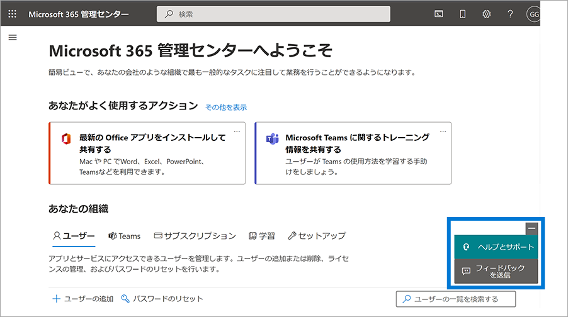Switch to the サブスクリプション tab
This screenshot has height=317, width=568.
195,236
